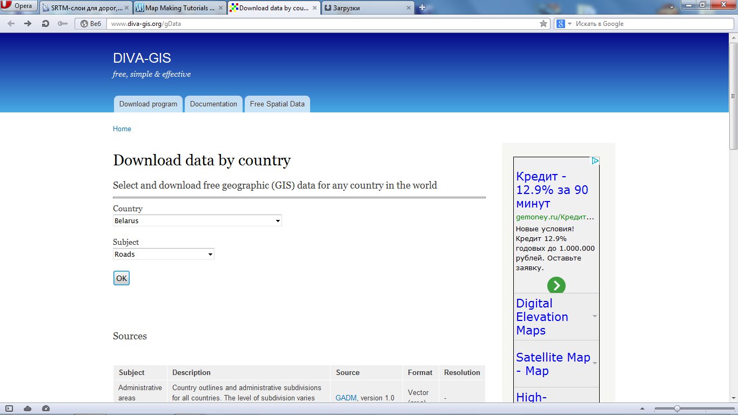Go back to the previous page
This screenshot has width=738, height=415.
pos(11,24)
